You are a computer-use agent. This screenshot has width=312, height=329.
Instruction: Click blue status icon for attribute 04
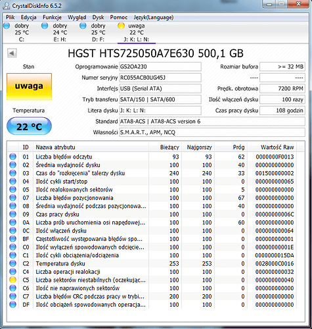pos(12,182)
